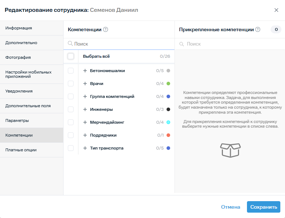This screenshot has height=218, width=285.
Task: Click green color dot for Врачи
Action: 168,84
